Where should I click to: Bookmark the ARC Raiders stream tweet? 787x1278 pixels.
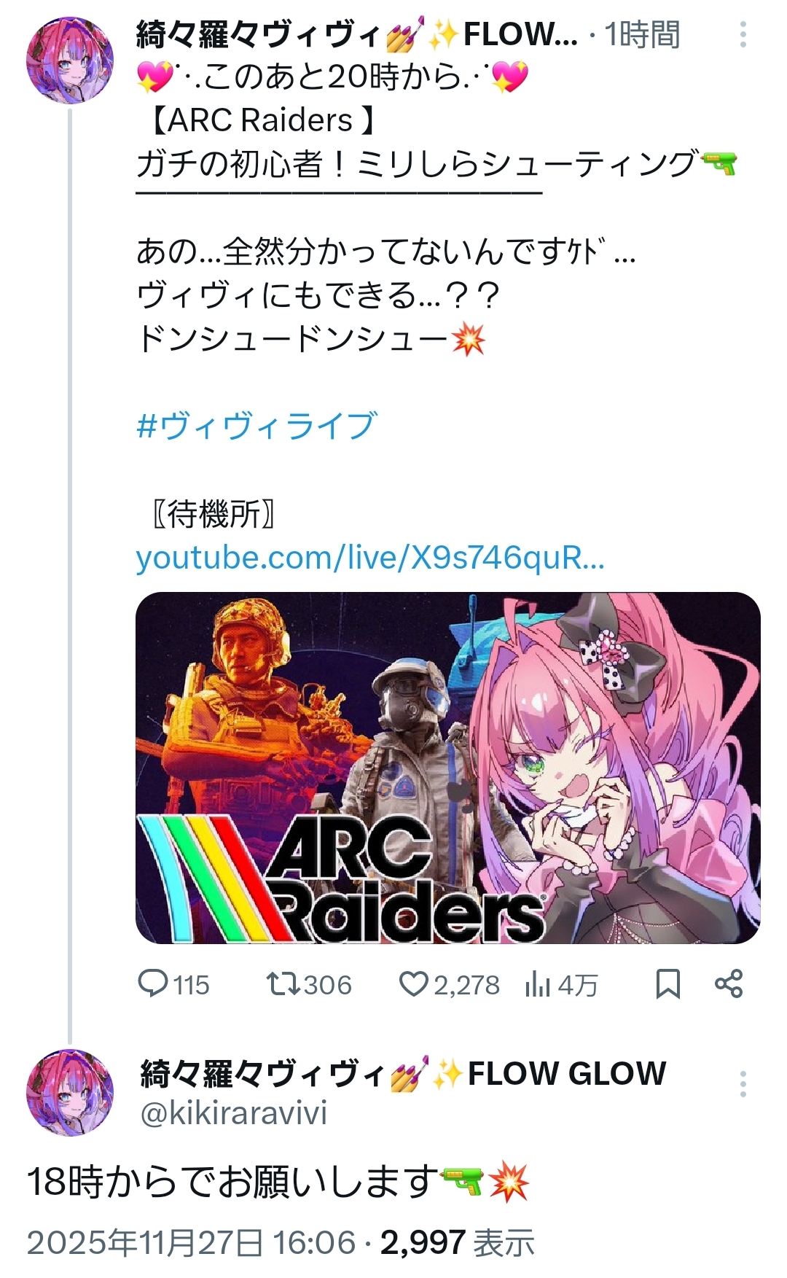click(x=668, y=984)
